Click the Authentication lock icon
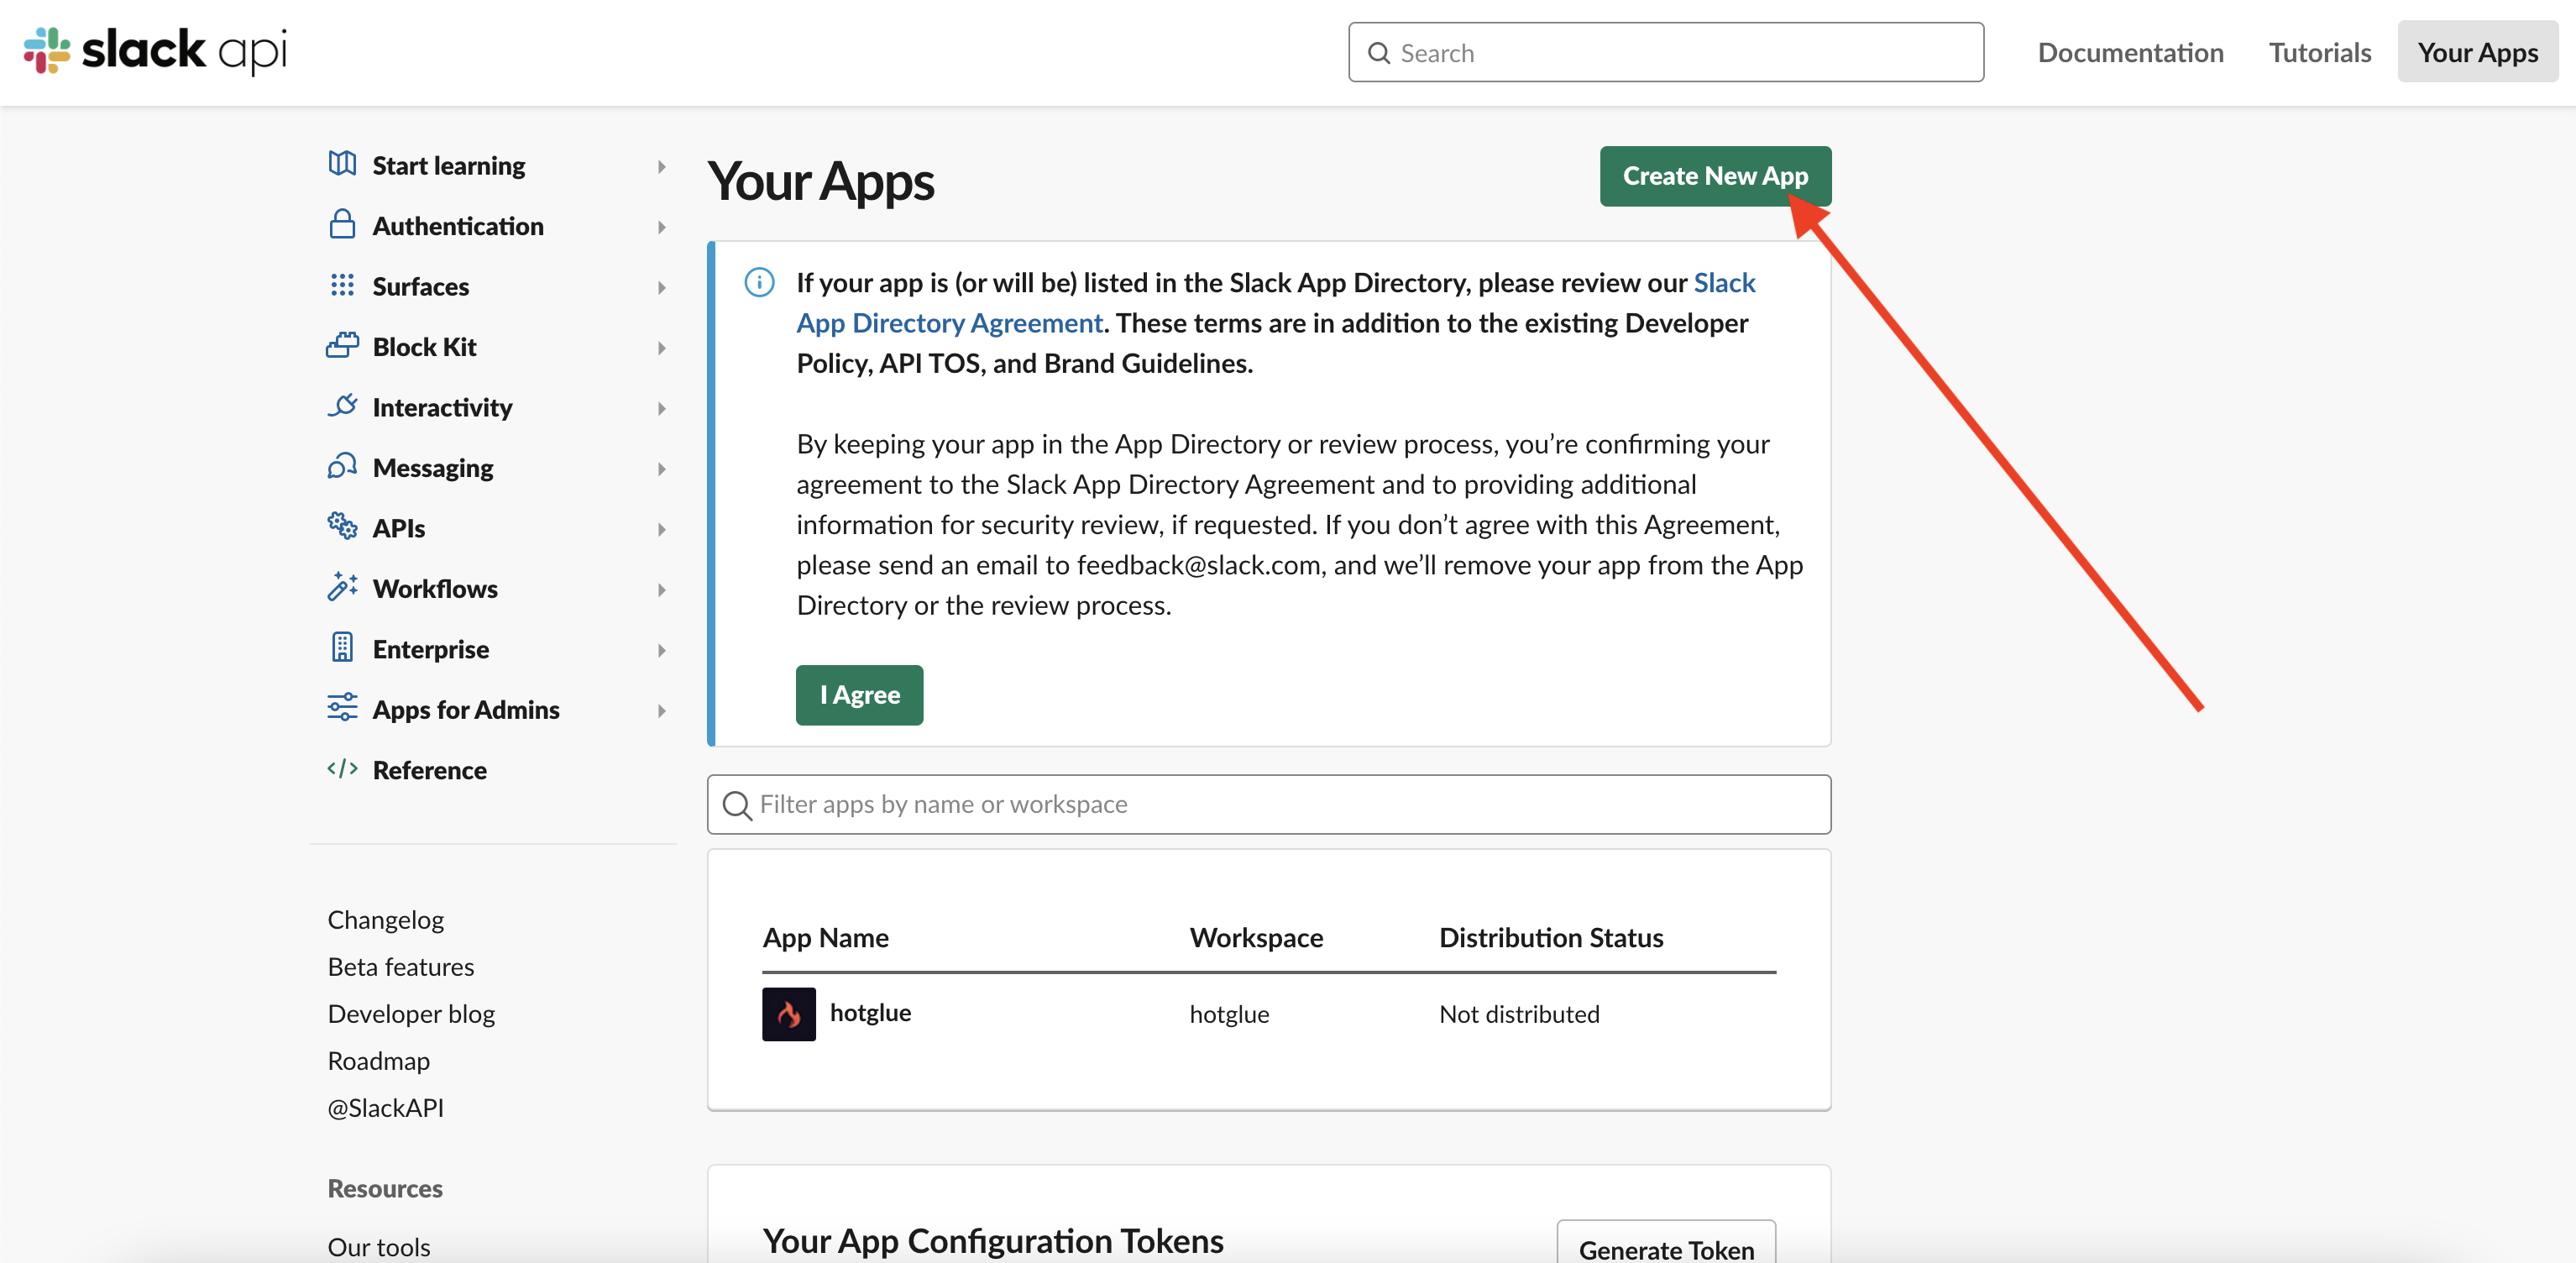 (342, 225)
